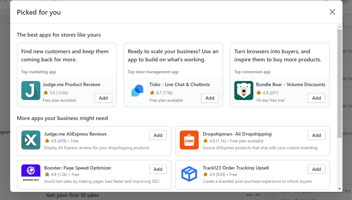
Task: Click the star rating of Dropshipman
Action: point(214,141)
